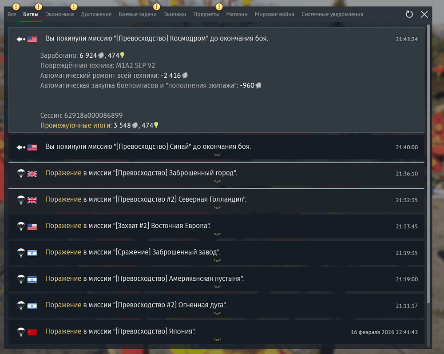This screenshot has width=444, height=354.
Task: Open the Мировая война tab
Action: click(274, 14)
